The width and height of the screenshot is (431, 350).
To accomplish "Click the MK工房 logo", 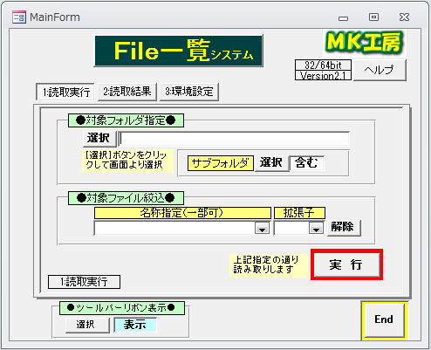I will [365, 43].
